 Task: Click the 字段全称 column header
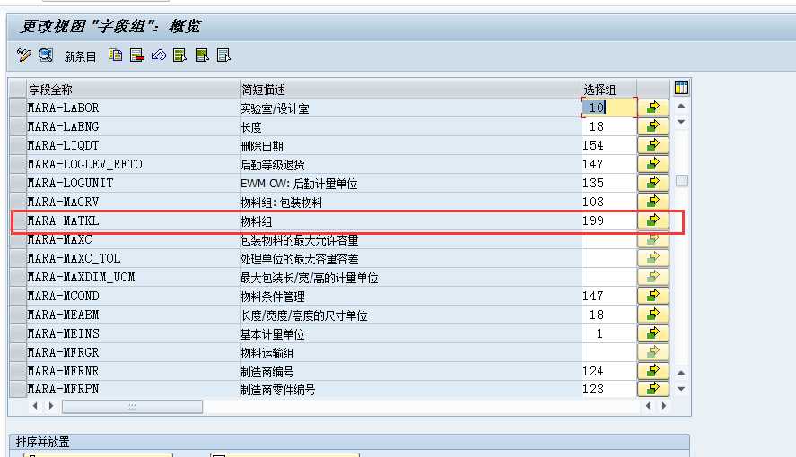coord(133,90)
